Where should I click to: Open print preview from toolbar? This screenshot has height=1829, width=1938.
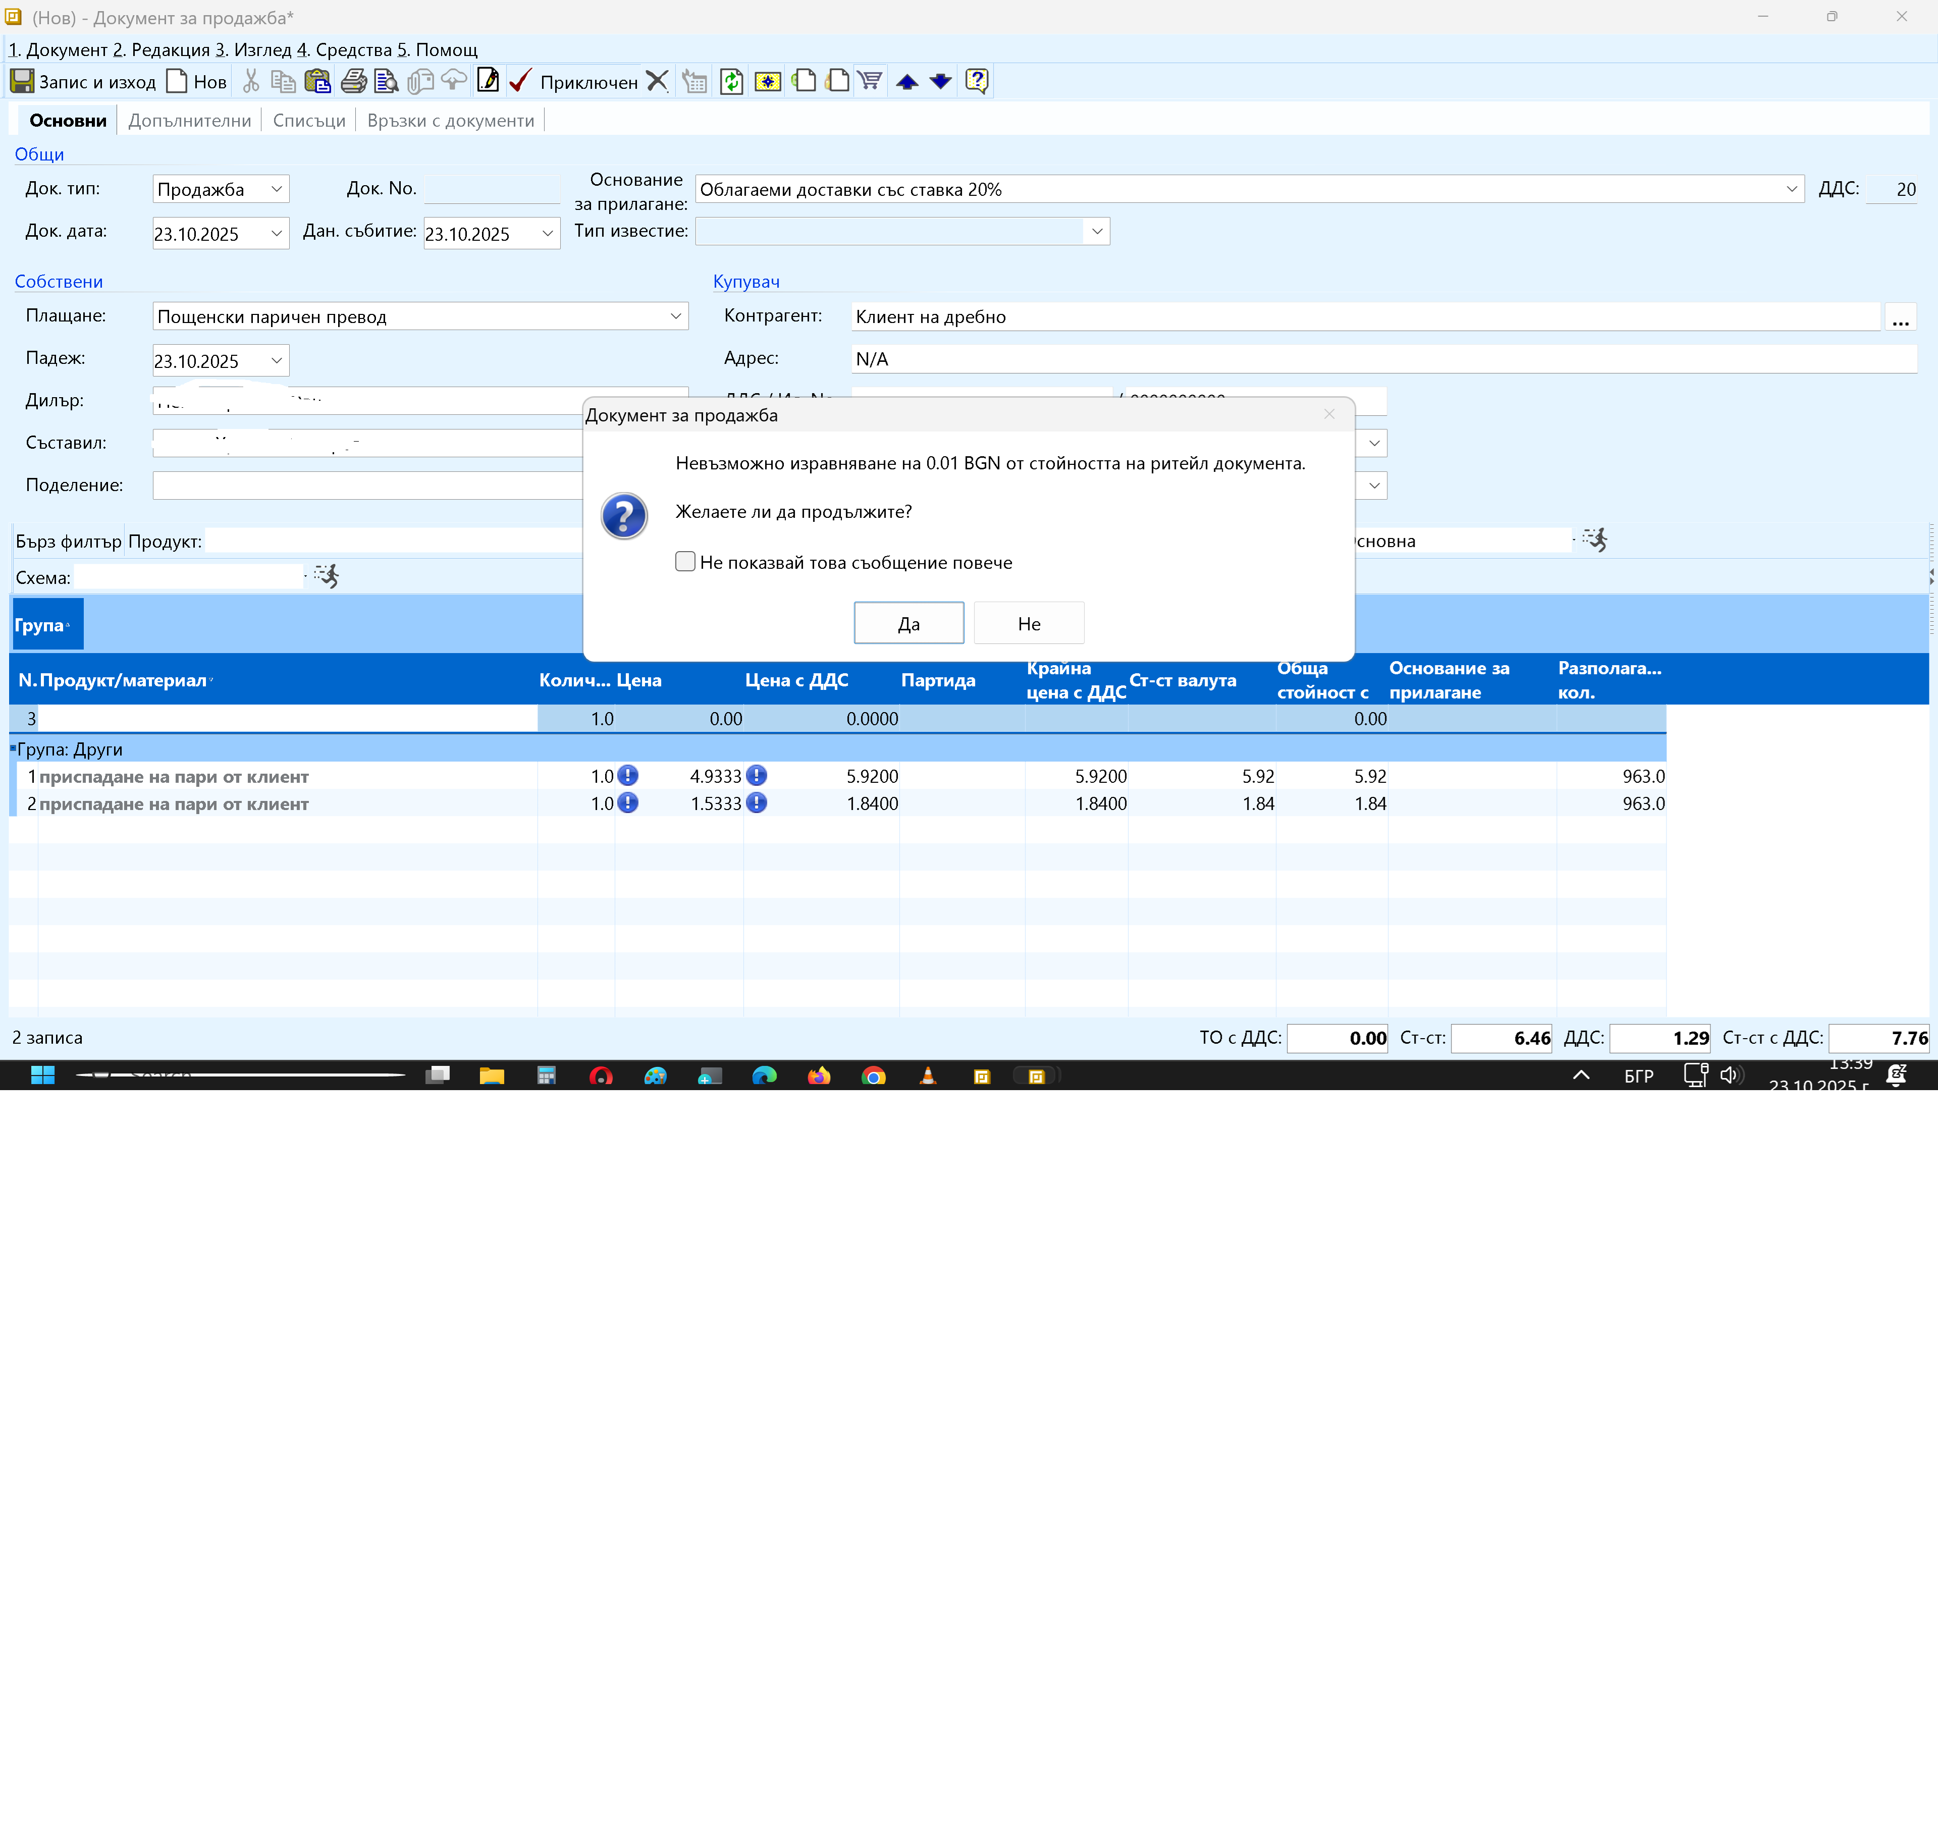coord(386,82)
